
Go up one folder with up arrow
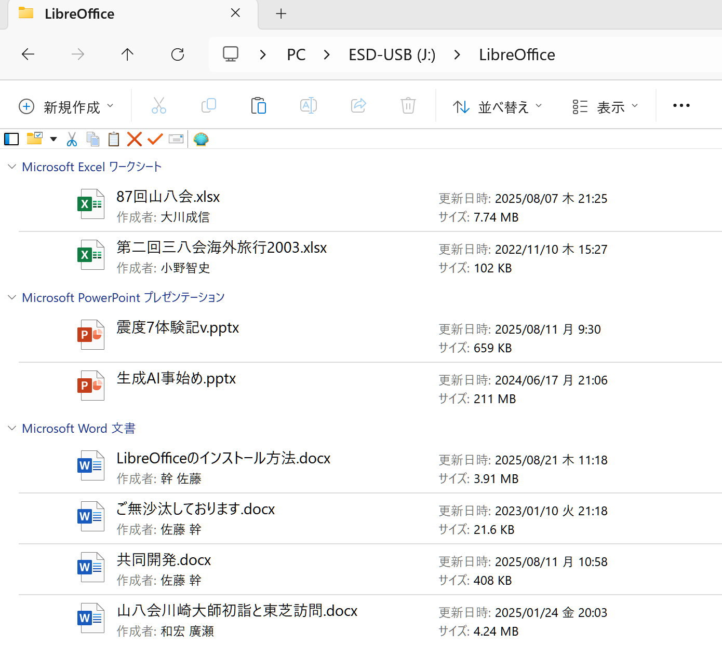pyautogui.click(x=127, y=54)
